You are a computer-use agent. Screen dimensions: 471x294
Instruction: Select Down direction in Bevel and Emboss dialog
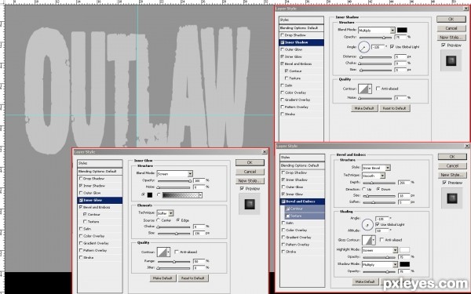click(378, 189)
